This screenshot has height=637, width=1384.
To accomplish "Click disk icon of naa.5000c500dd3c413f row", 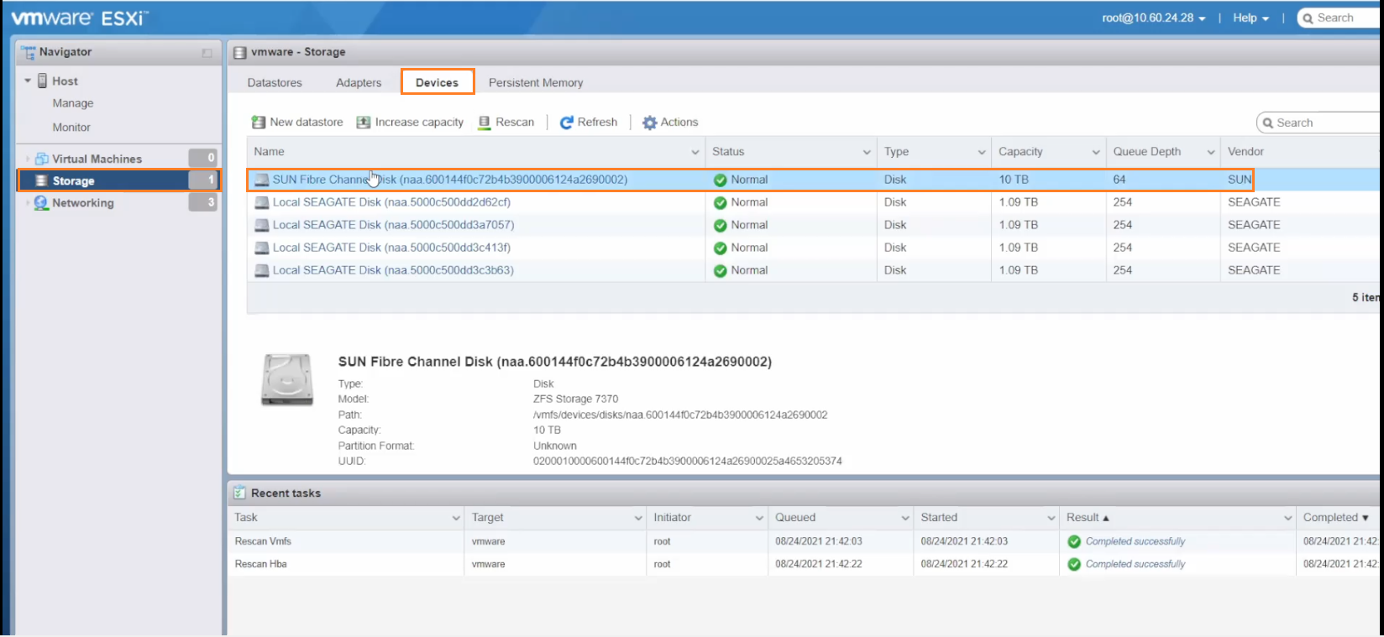I will [262, 248].
